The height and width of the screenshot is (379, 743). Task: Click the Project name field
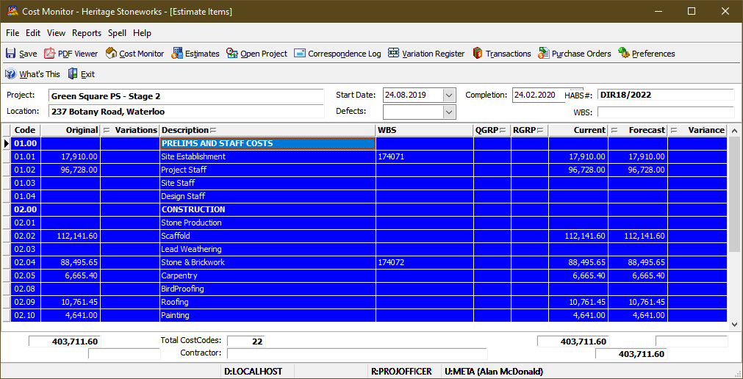pos(186,96)
